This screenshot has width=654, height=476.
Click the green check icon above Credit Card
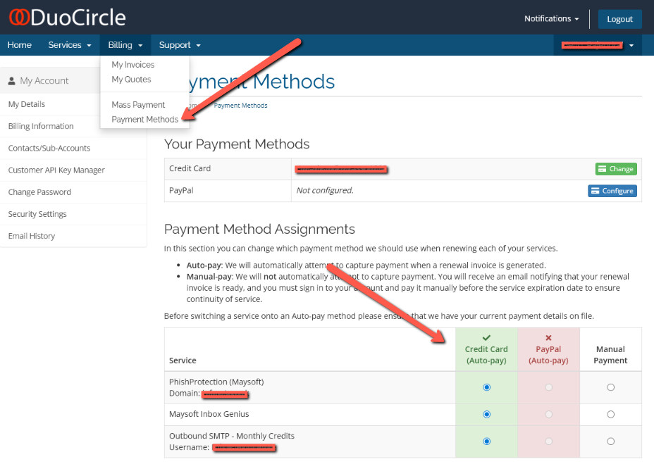point(486,337)
